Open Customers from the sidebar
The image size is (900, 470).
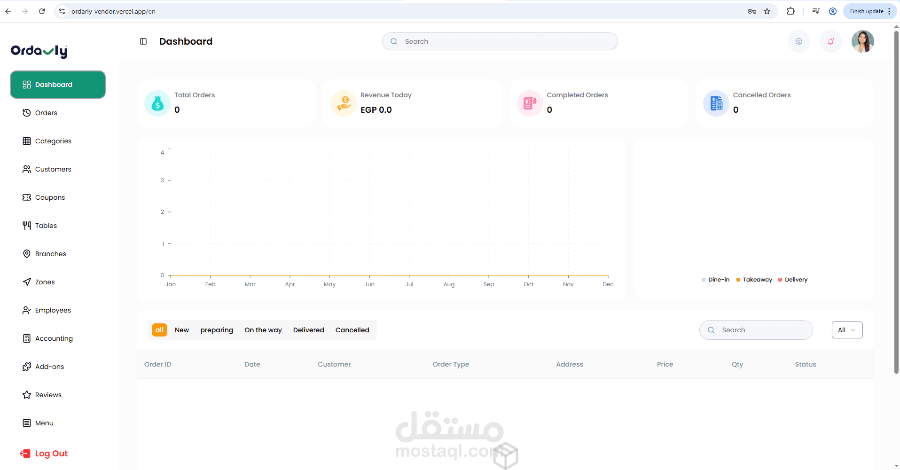click(x=53, y=169)
